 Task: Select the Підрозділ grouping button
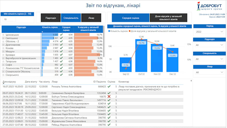point(51,18)
